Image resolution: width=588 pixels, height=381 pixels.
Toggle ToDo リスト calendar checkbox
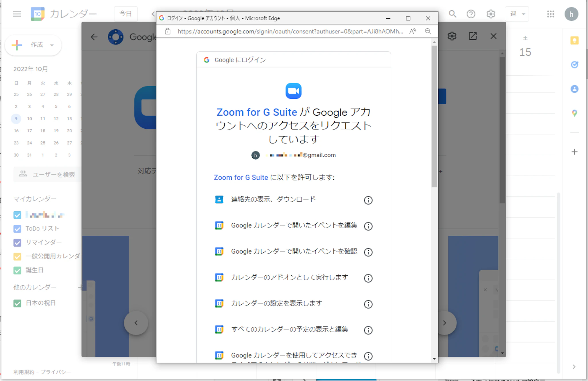pos(17,229)
